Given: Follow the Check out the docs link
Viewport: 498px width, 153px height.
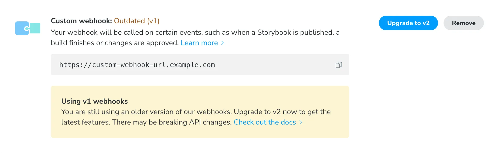Looking at the screenshot, I should pyautogui.click(x=264, y=122).
